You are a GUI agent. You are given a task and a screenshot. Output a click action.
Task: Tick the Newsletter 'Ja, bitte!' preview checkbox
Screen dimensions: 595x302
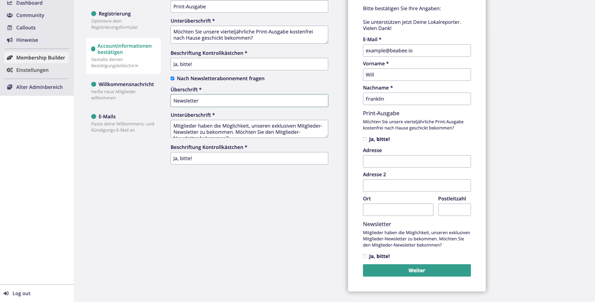pyautogui.click(x=365, y=256)
